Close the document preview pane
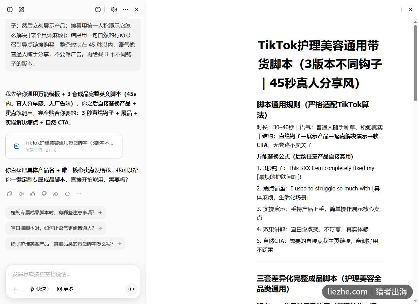418x304 pixels. pos(410,10)
